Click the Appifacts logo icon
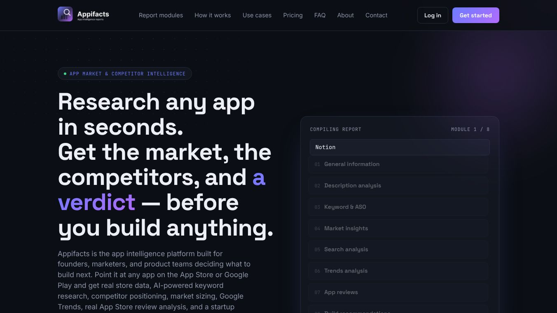This screenshot has width=557, height=313. pos(65,14)
